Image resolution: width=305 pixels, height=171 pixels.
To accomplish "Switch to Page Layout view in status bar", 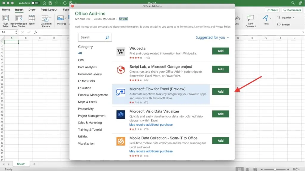I will tap(247, 169).
